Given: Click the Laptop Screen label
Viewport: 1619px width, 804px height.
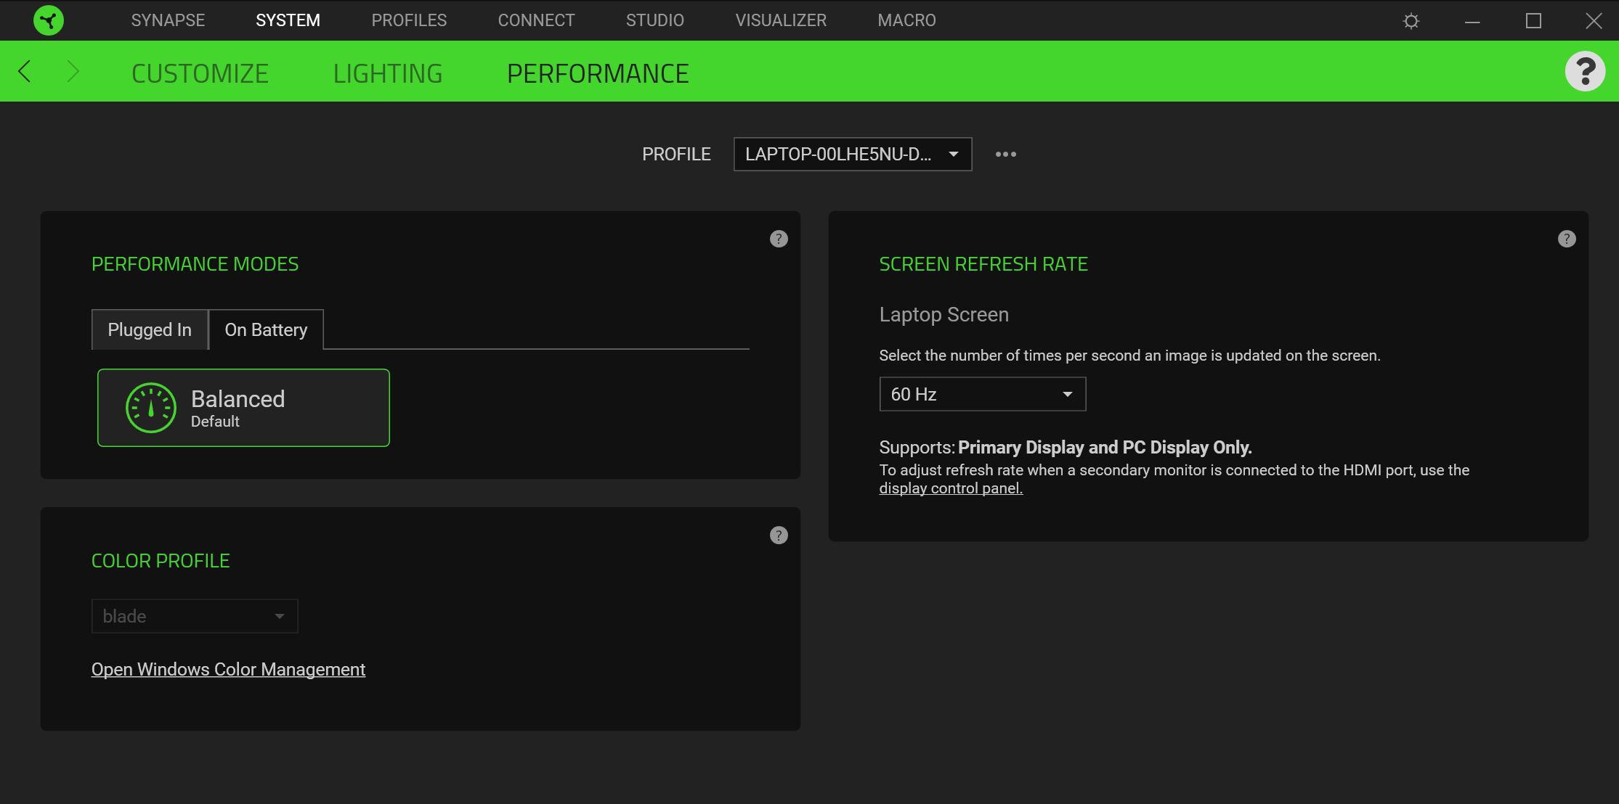Looking at the screenshot, I should coord(944,315).
